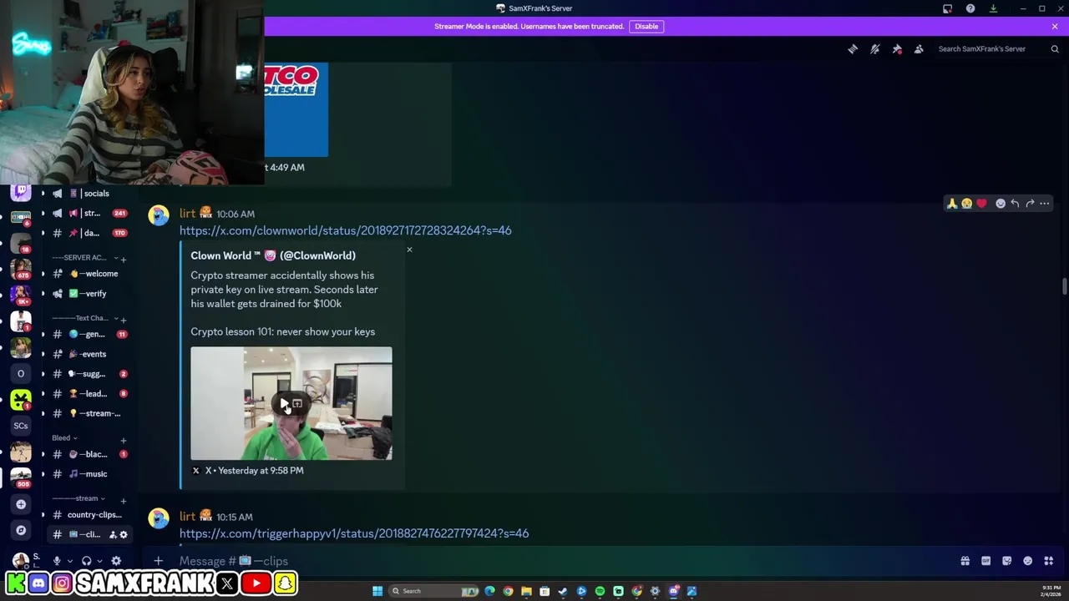This screenshot has height=601, width=1069.
Task: Collapse the SERVER AC... category
Action: (84, 258)
